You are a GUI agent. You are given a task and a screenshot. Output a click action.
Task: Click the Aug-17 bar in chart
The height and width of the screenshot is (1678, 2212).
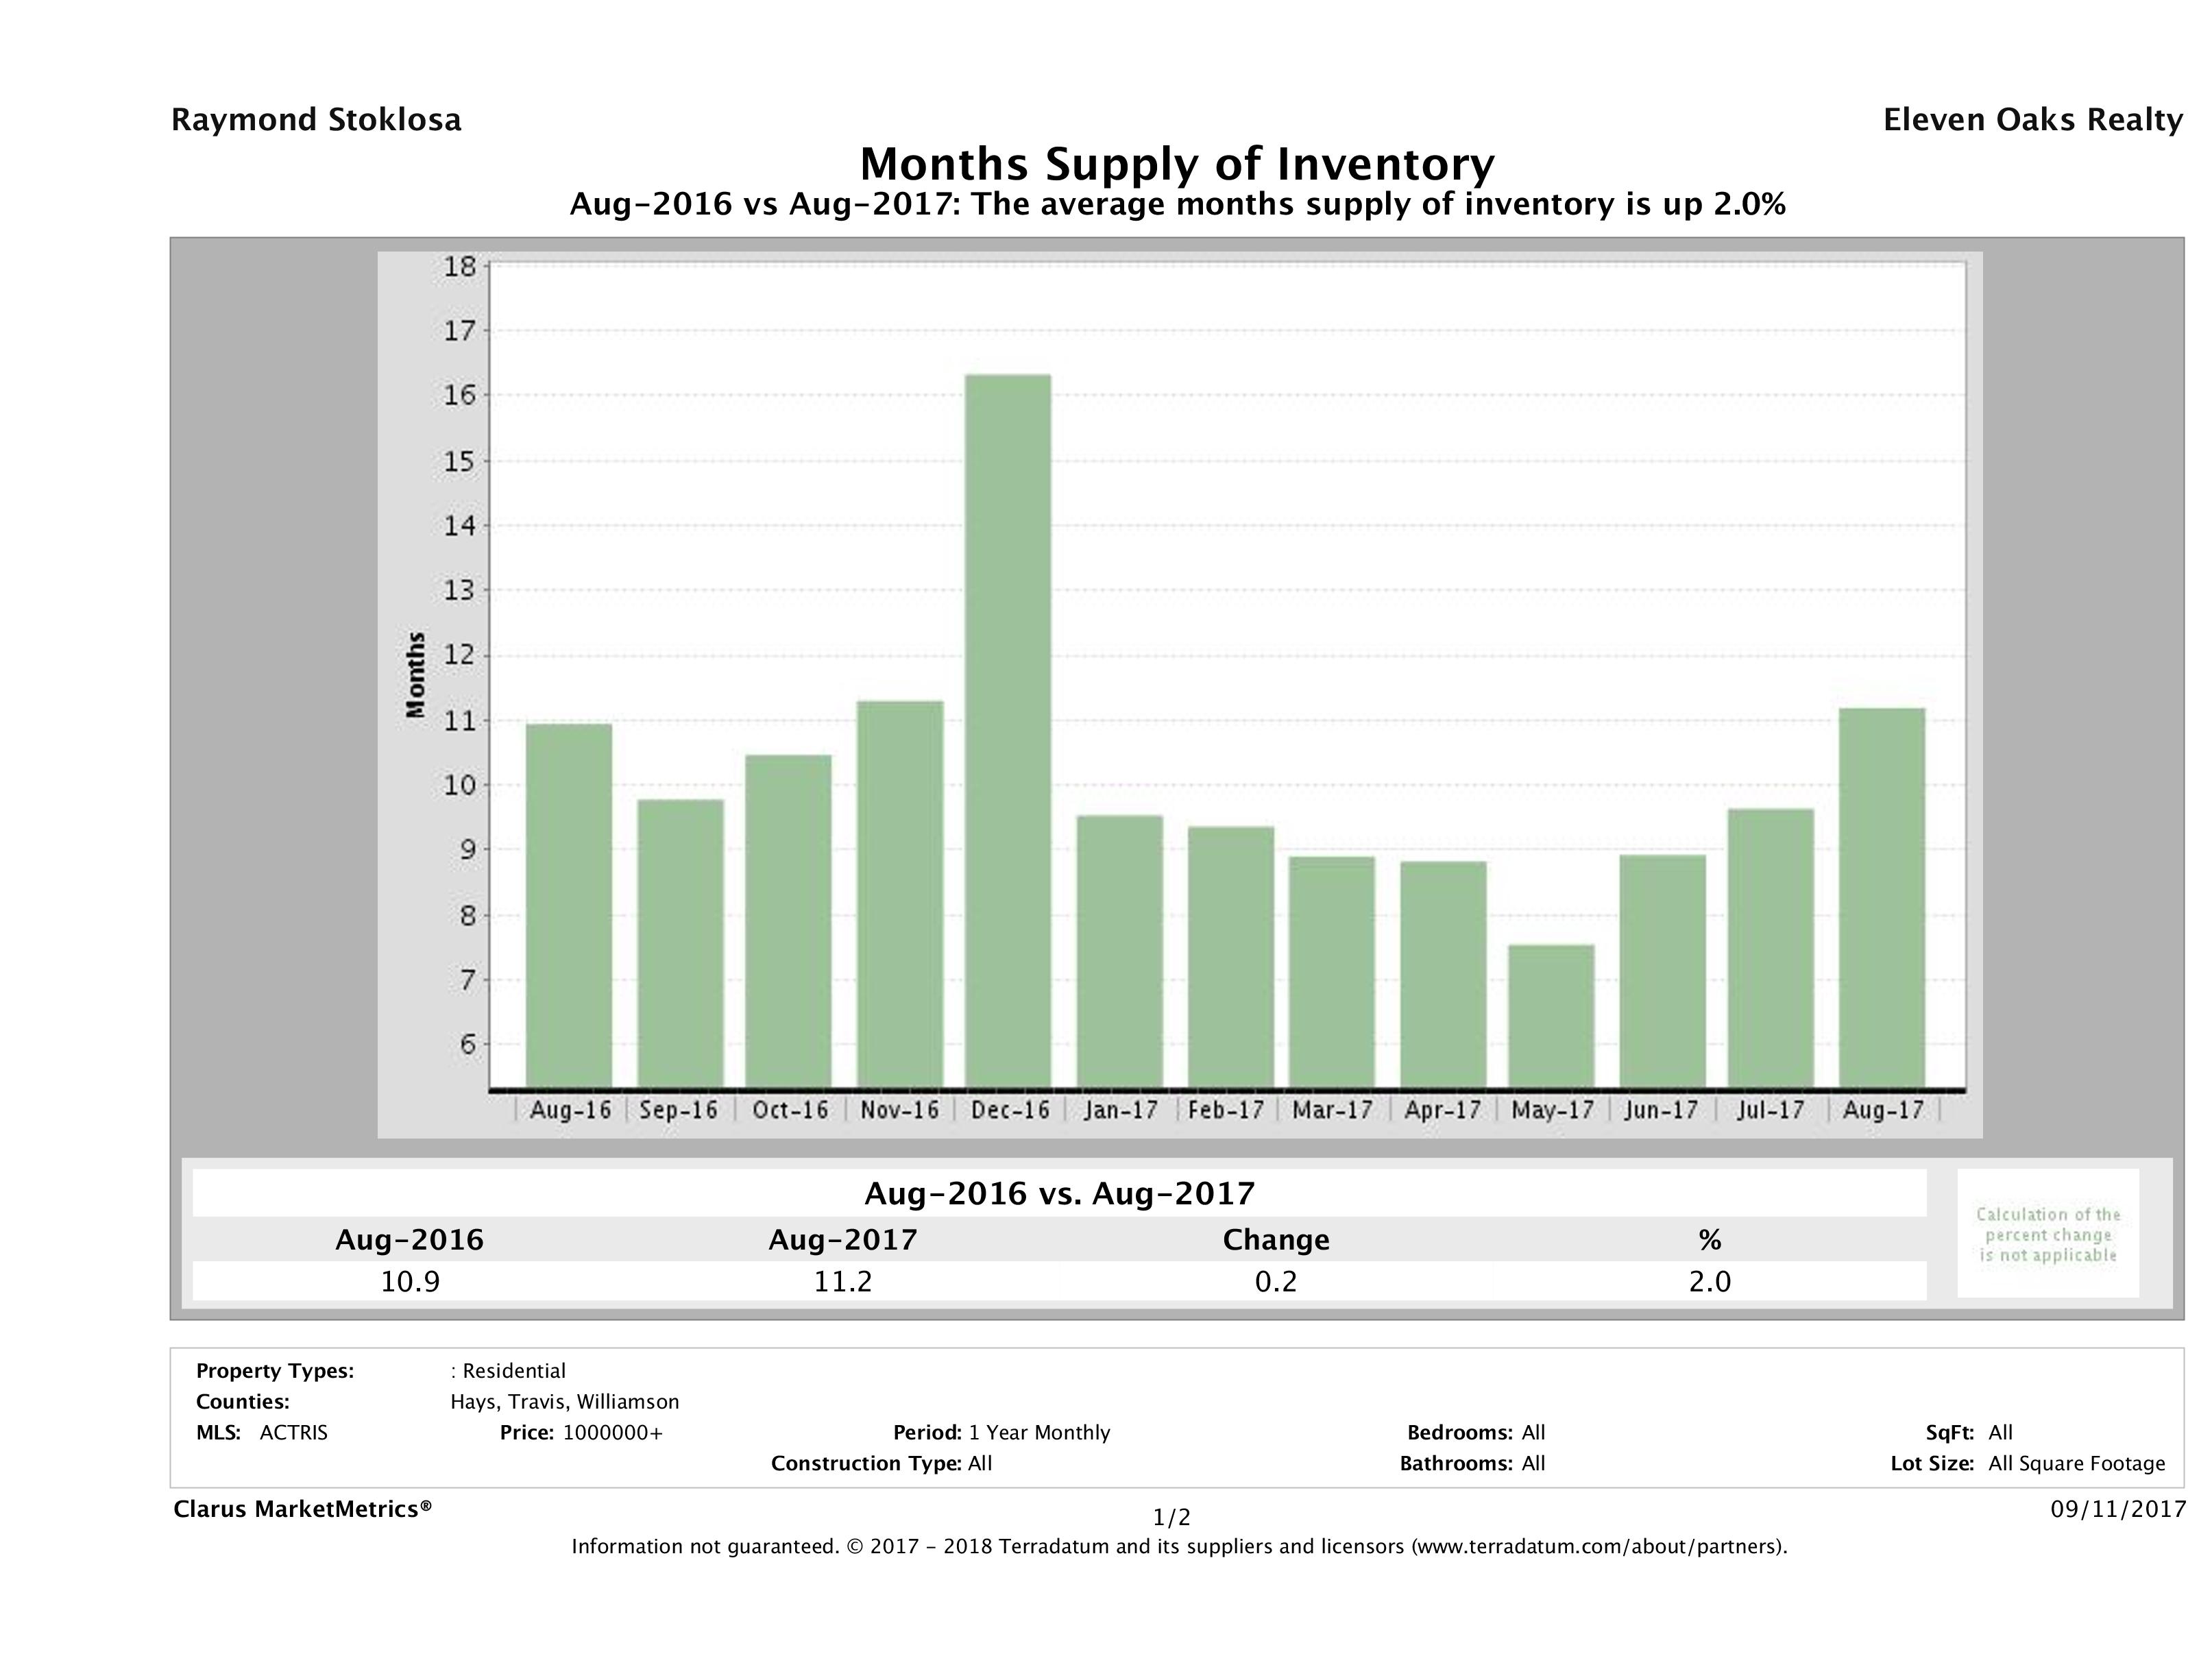click(x=1881, y=897)
